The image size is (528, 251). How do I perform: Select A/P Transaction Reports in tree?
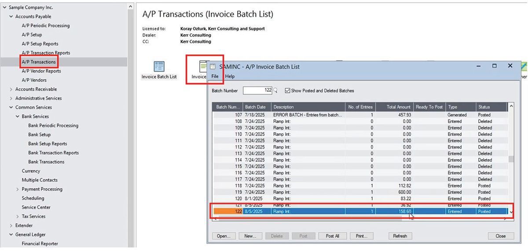click(x=46, y=53)
